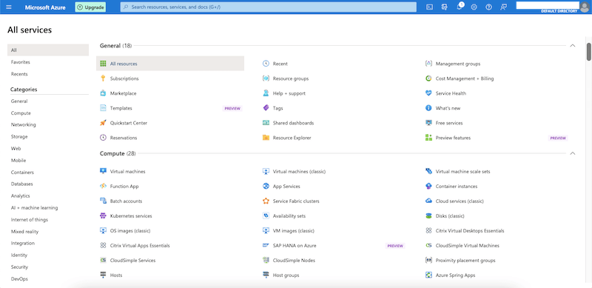This screenshot has height=288, width=592.
Task: Click the Virtual machines monitor icon
Action: pyautogui.click(x=103, y=171)
